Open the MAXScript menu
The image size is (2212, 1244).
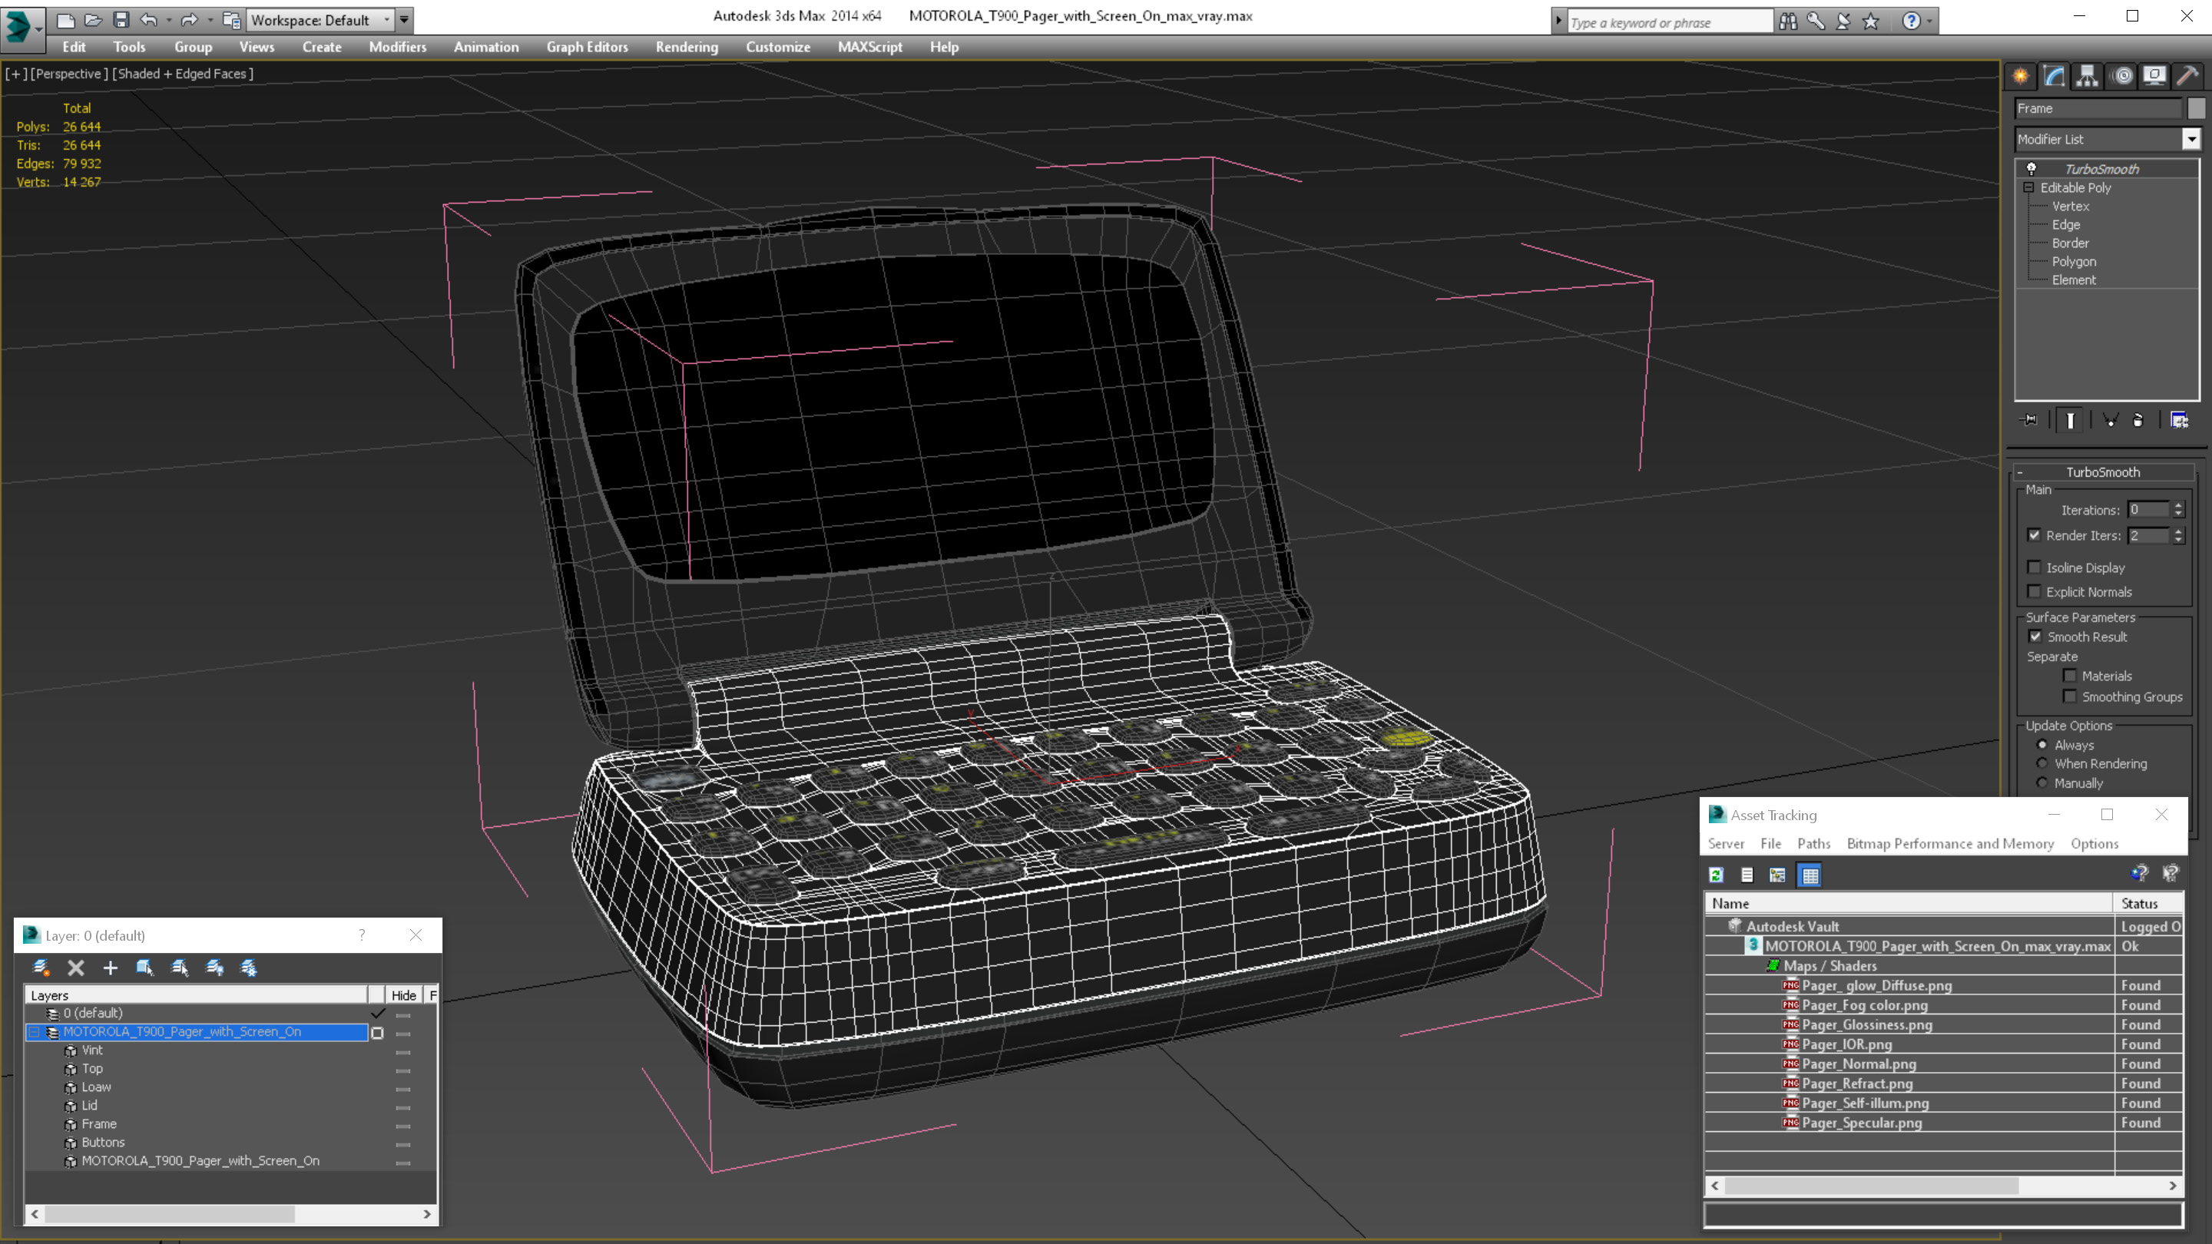[x=870, y=47]
